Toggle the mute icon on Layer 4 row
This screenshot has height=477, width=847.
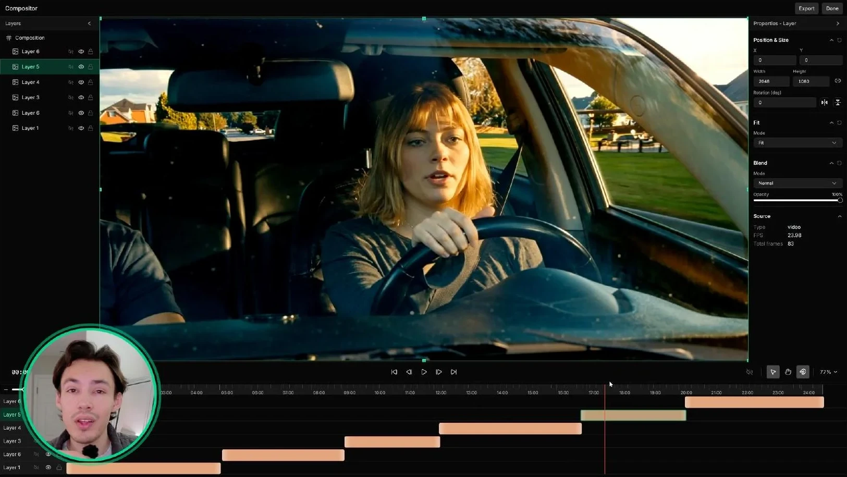point(71,82)
